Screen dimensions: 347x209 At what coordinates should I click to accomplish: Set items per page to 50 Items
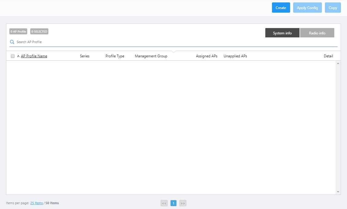52,203
